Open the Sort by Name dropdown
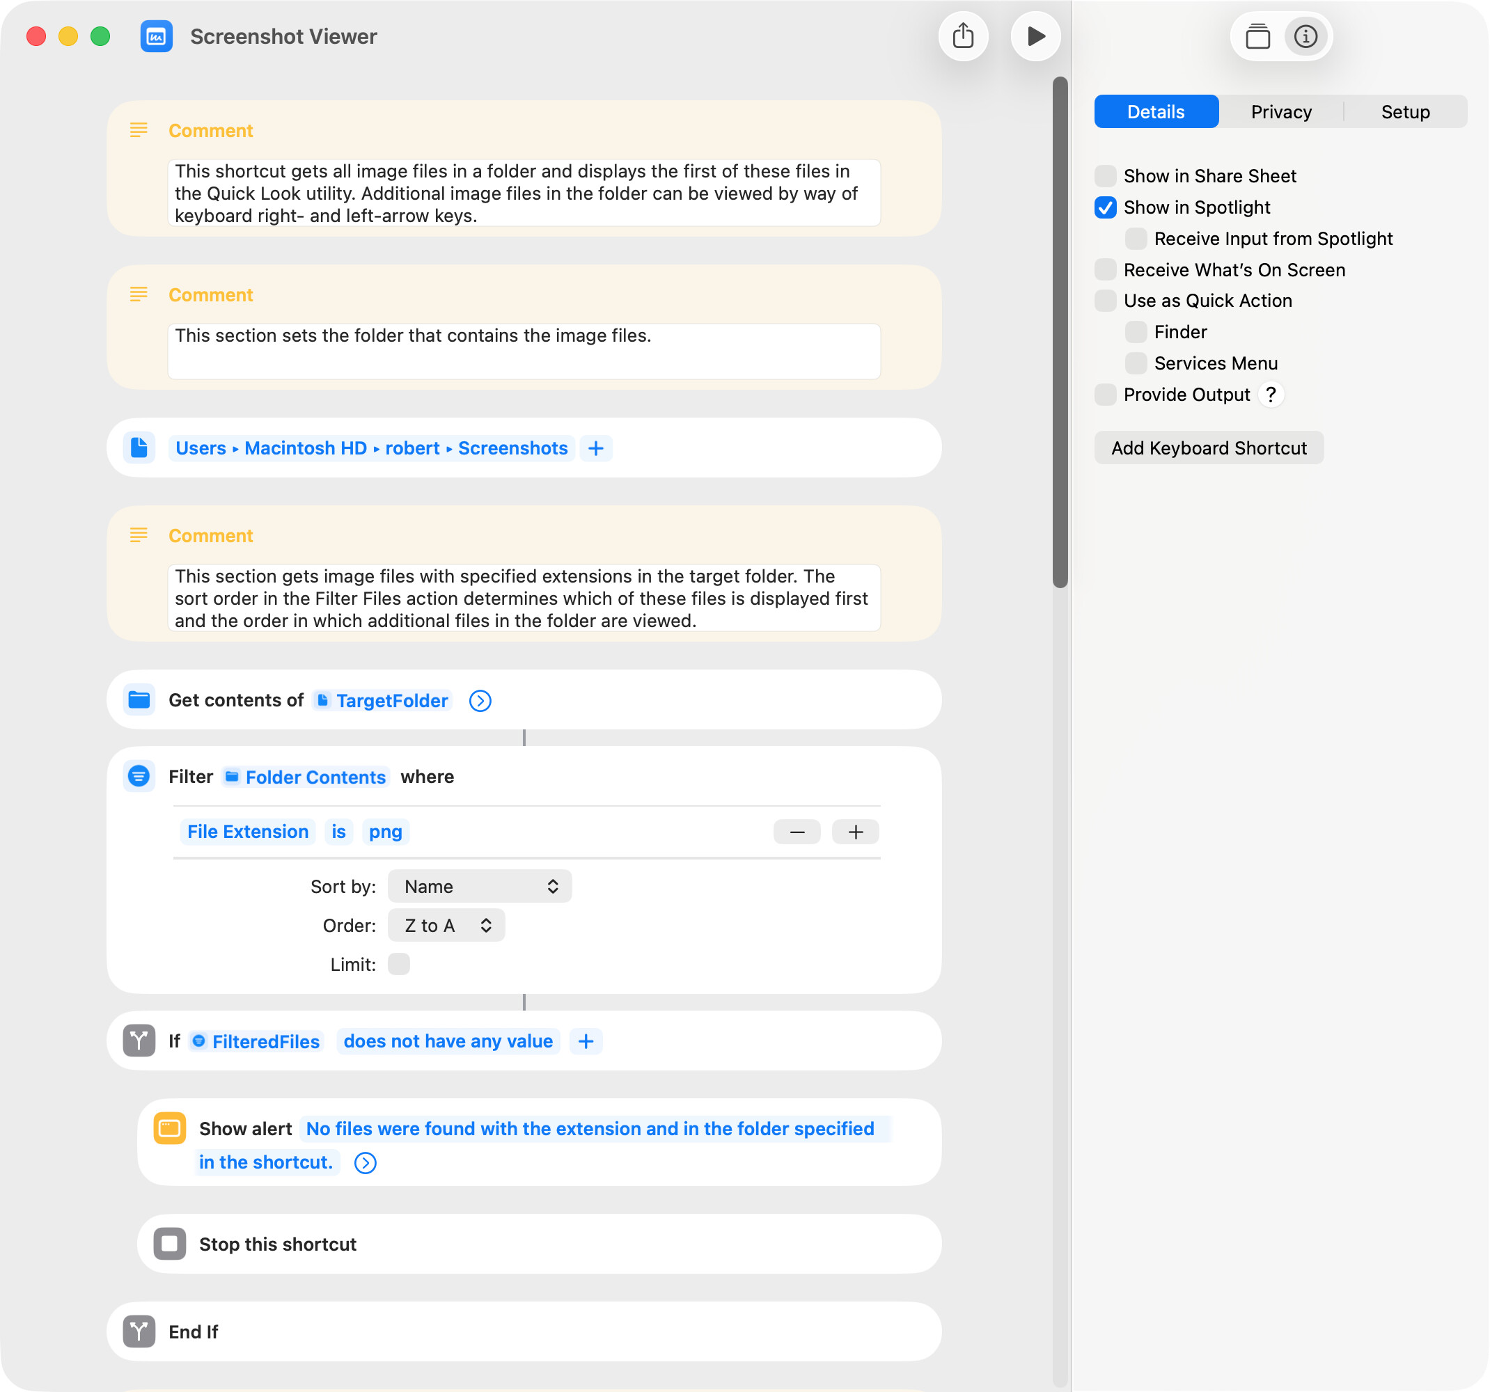 pos(480,886)
